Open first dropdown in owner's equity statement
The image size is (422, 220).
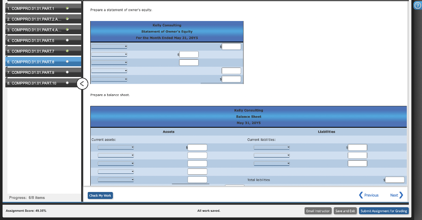tap(109, 47)
